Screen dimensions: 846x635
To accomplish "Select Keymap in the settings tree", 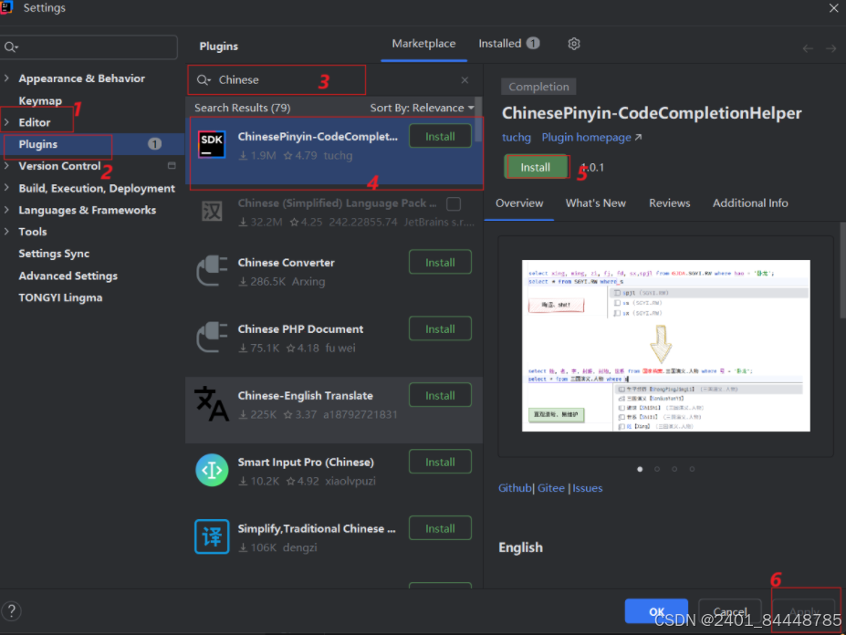I will [40, 101].
